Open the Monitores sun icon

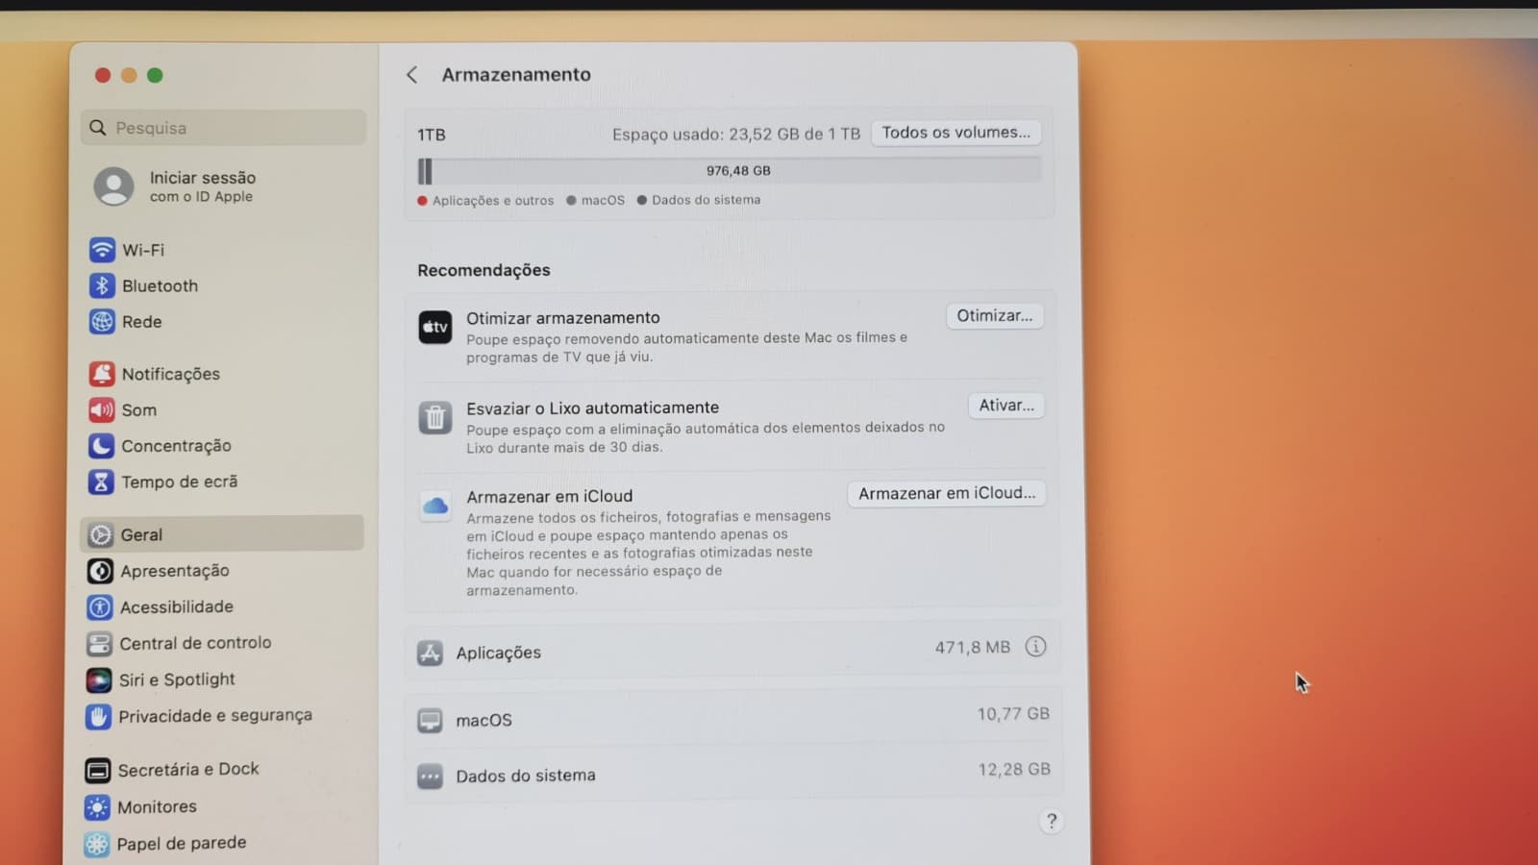click(97, 807)
